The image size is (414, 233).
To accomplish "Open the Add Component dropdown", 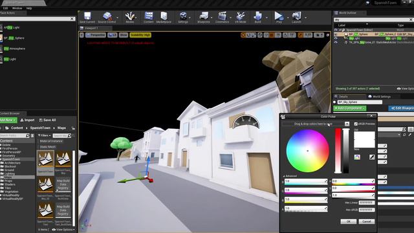I will pos(349,108).
